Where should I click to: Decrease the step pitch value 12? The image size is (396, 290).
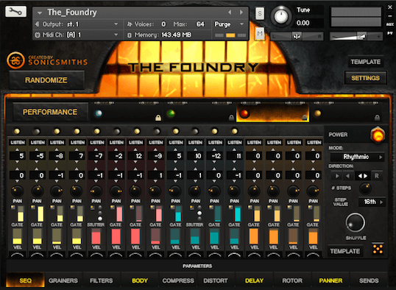[135, 162]
